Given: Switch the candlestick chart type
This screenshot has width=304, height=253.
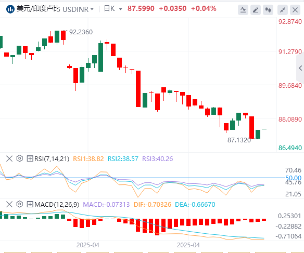Looking at the screenshot, I should [268, 10].
